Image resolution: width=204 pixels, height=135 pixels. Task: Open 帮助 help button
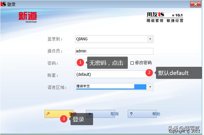click(142, 114)
